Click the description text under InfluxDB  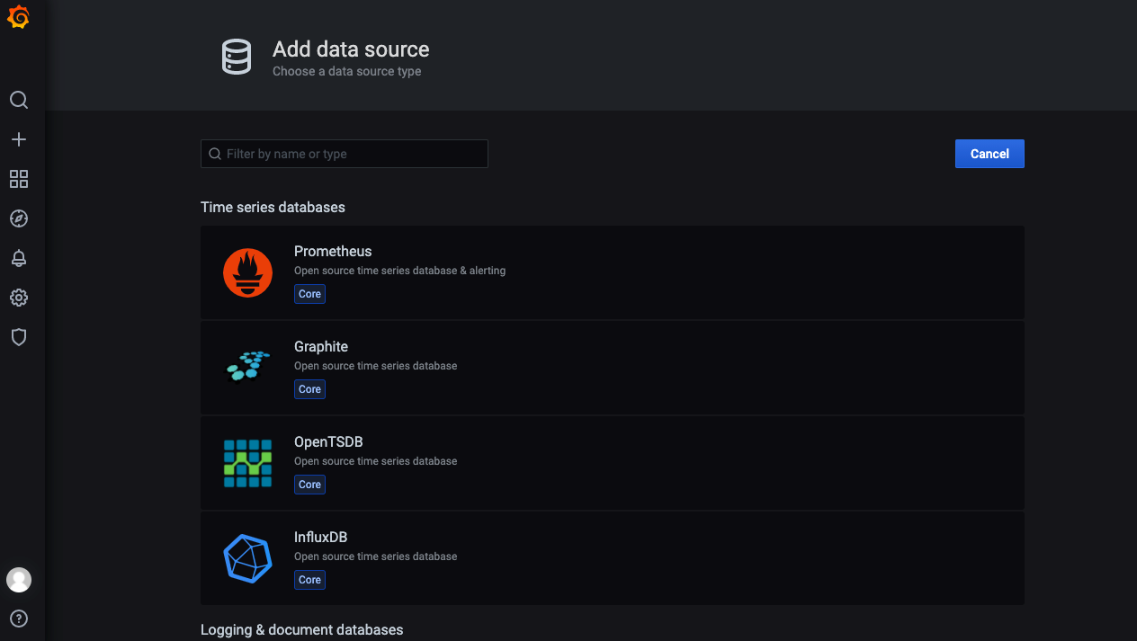point(375,556)
